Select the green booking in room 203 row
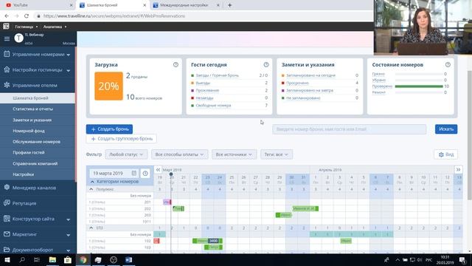The width and height of the screenshot is (472, 266). click(x=283, y=215)
